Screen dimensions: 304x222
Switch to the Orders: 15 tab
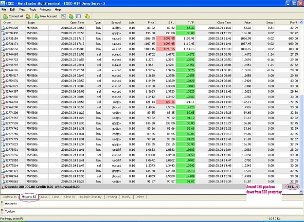10,197
